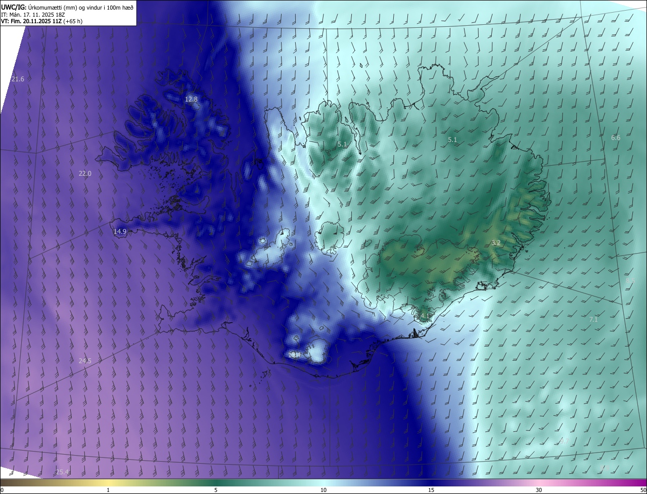Click the 24.5 value label
This screenshot has width=647, height=494.
click(85, 361)
